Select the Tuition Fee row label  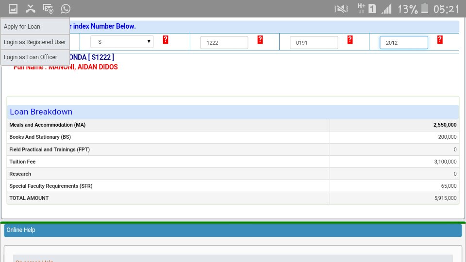click(x=22, y=162)
